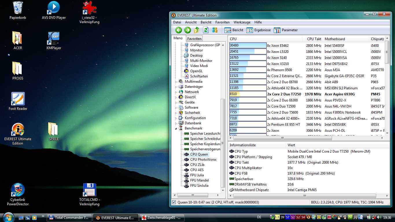
Task: Toggle the status bar checkbox in EVEREST
Action: (174, 202)
